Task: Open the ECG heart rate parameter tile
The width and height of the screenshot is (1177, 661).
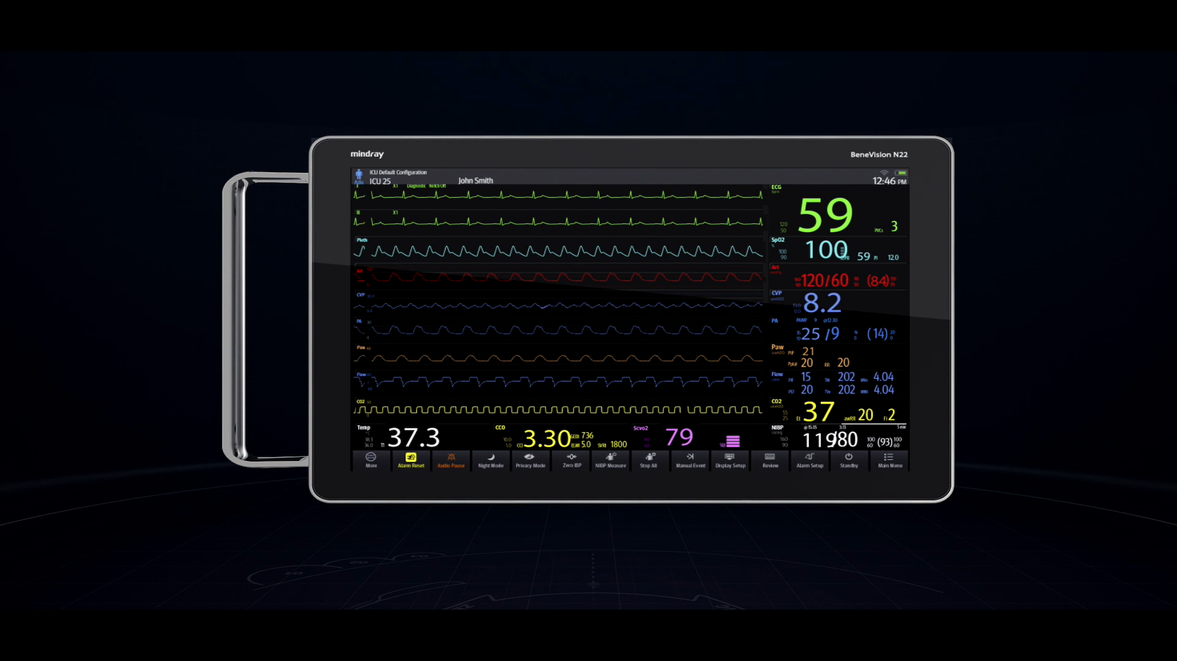Action: [x=825, y=214]
